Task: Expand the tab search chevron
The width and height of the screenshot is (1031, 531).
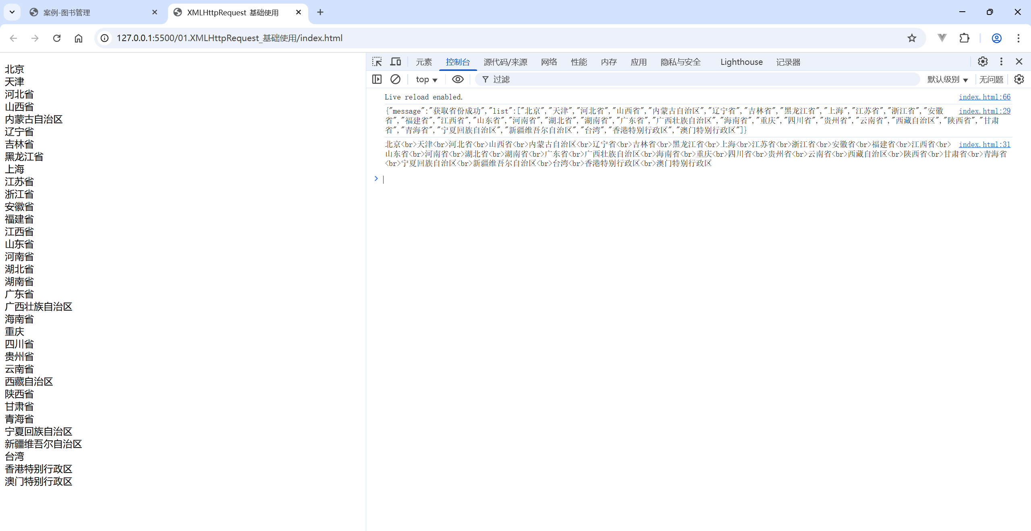Action: [12, 12]
